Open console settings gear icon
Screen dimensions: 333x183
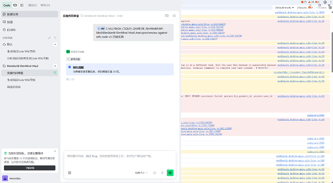point(330,8)
